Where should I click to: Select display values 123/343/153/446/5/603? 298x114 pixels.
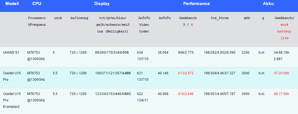(x=113, y=94)
